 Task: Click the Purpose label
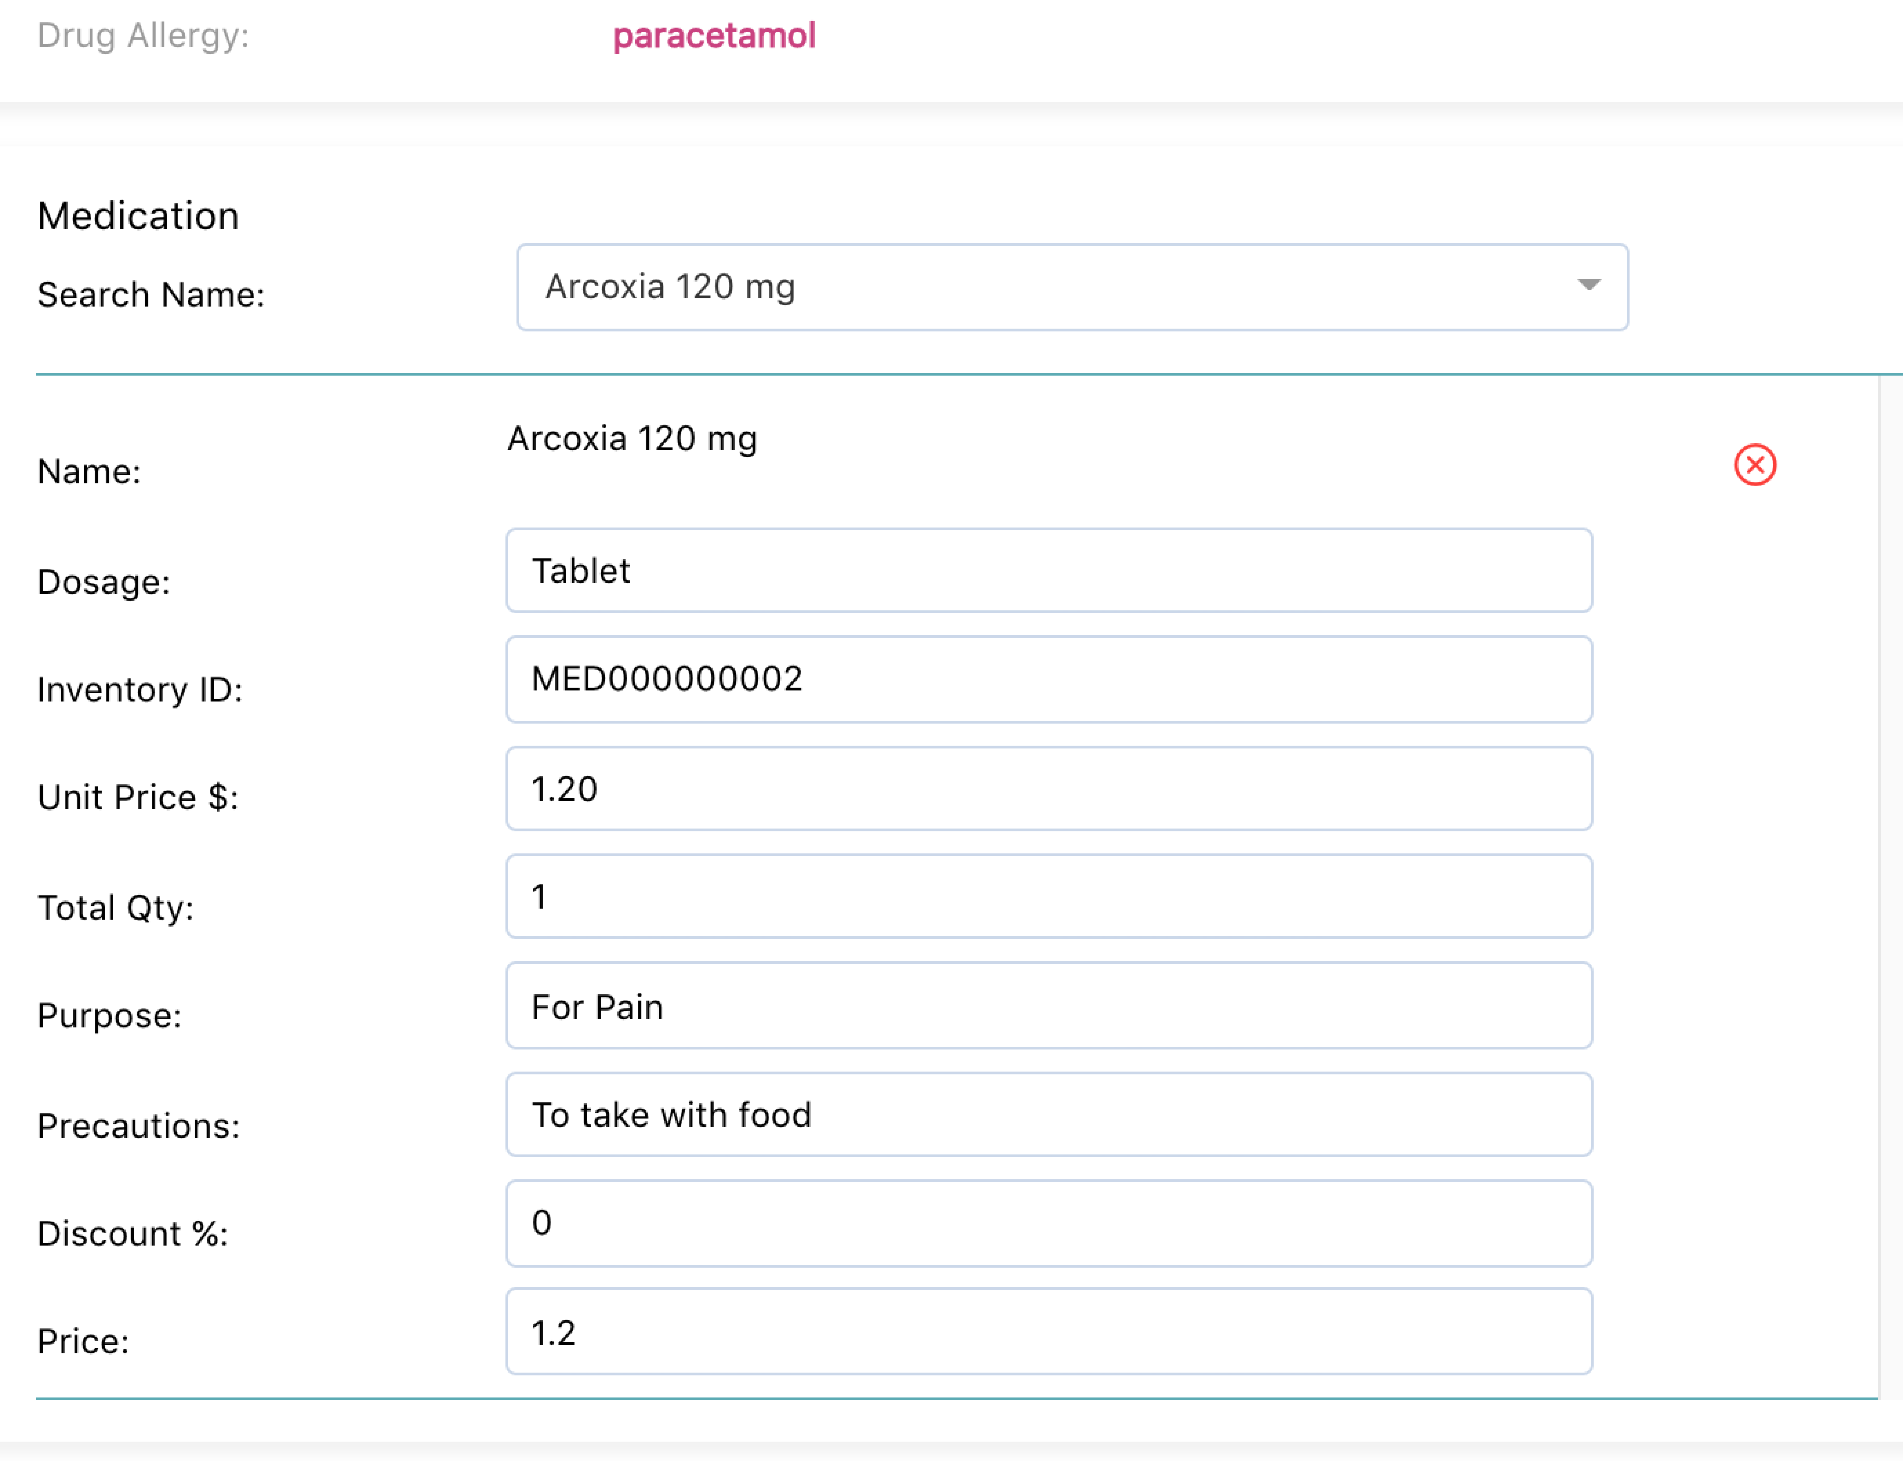click(110, 1016)
